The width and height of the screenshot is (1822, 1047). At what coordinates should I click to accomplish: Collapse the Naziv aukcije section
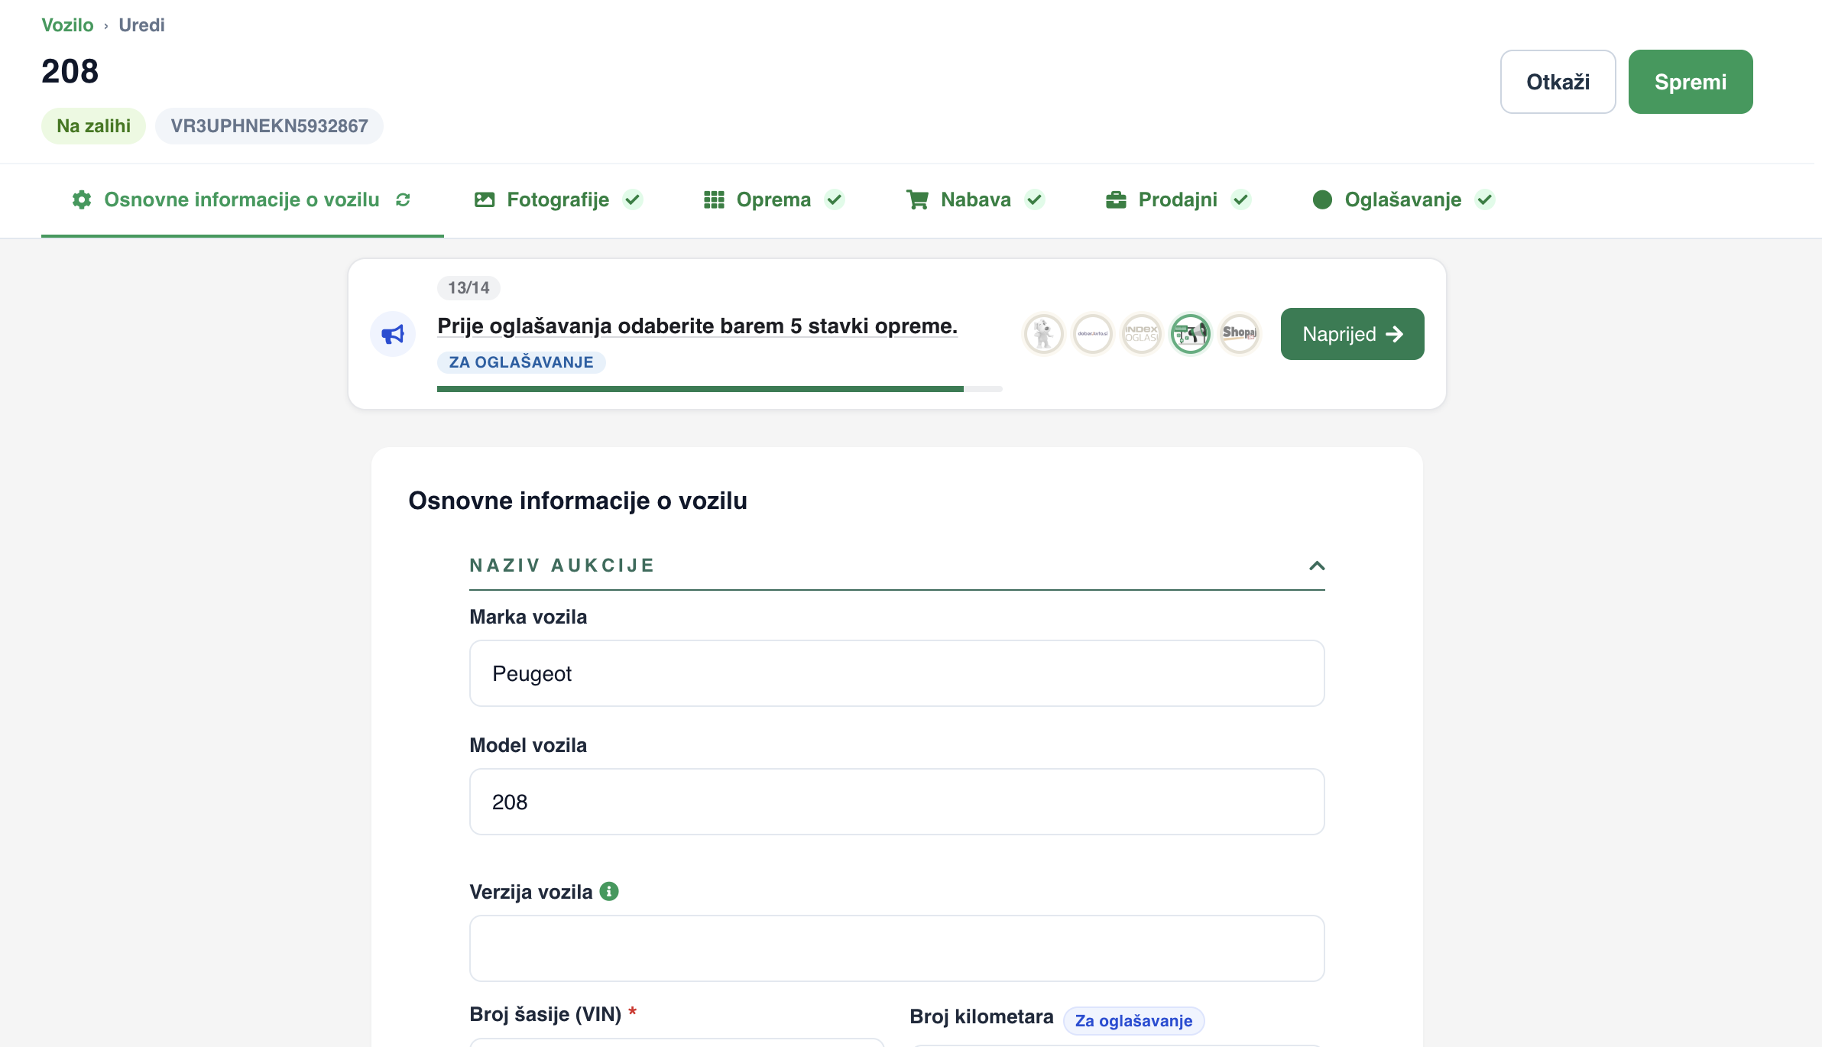1316,566
